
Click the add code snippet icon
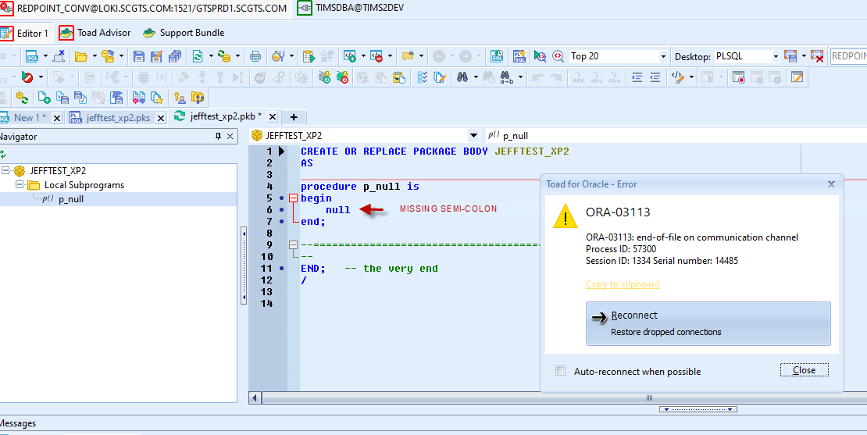point(349,56)
